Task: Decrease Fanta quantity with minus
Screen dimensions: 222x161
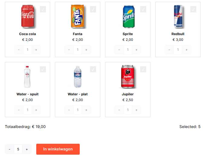Action: click(69, 50)
